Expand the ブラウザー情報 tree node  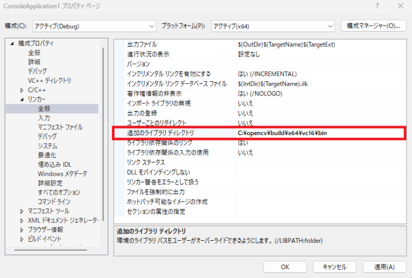[x=22, y=230]
